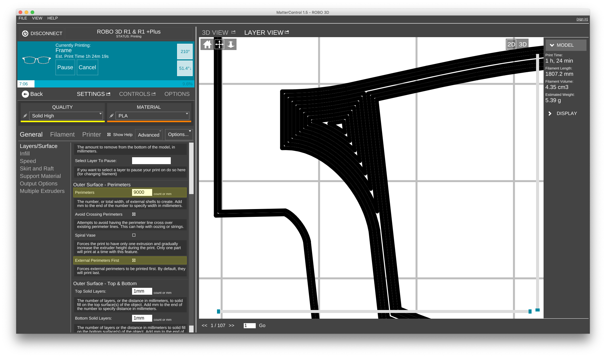Viewport: 606px width, 357px height.
Task: Click the Layer View tab icon
Action: click(x=288, y=32)
